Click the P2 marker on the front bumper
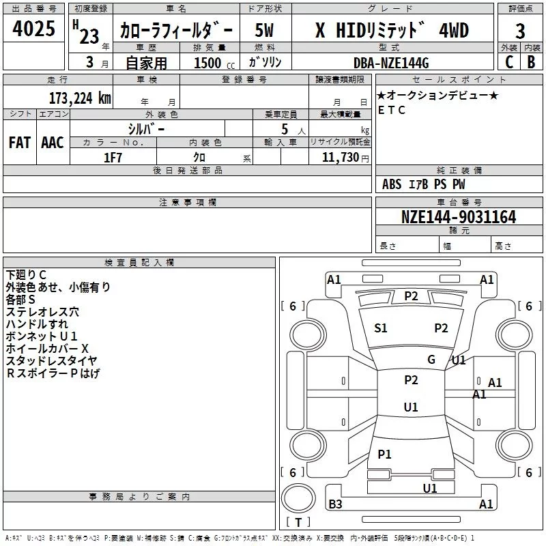This screenshot has height=546, width=546. click(411, 296)
